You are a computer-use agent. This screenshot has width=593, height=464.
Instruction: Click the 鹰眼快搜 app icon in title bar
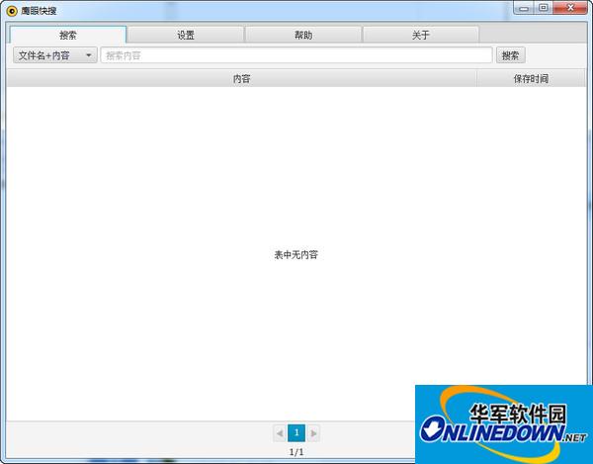click(12, 10)
